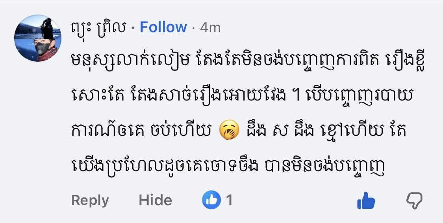Image resolution: width=443 pixels, height=223 pixels.
Task: View the reaction count of 1
Action: 228,200
